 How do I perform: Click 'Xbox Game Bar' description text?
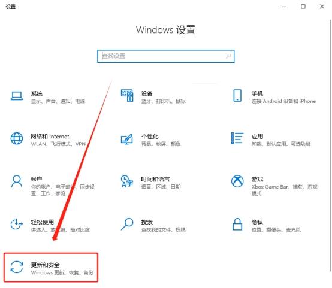click(270, 187)
